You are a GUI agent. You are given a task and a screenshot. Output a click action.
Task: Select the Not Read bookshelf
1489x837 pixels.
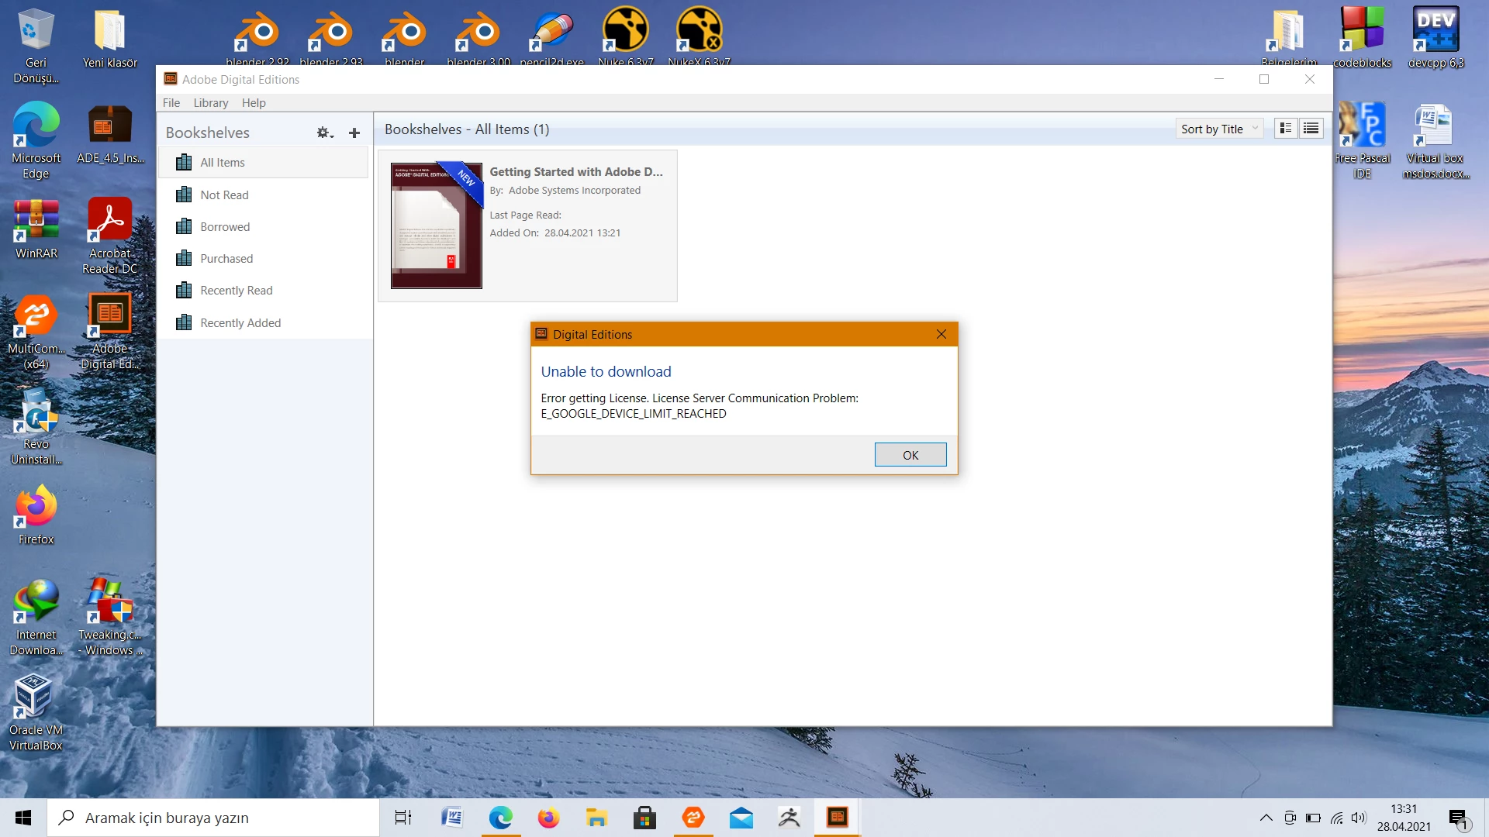coord(224,195)
